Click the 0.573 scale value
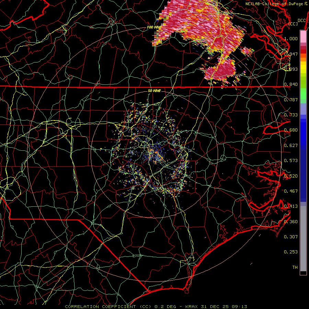This screenshot has width=309, height=309. click(291, 161)
